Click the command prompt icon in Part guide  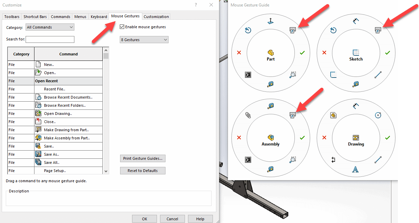(x=248, y=75)
